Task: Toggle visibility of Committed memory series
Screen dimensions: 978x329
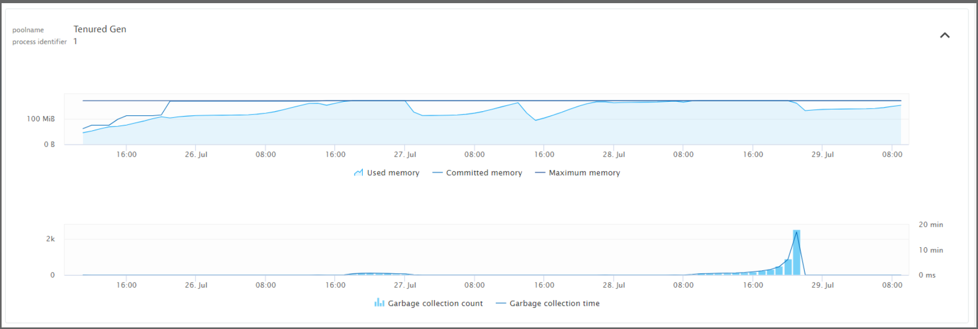Action: [484, 172]
